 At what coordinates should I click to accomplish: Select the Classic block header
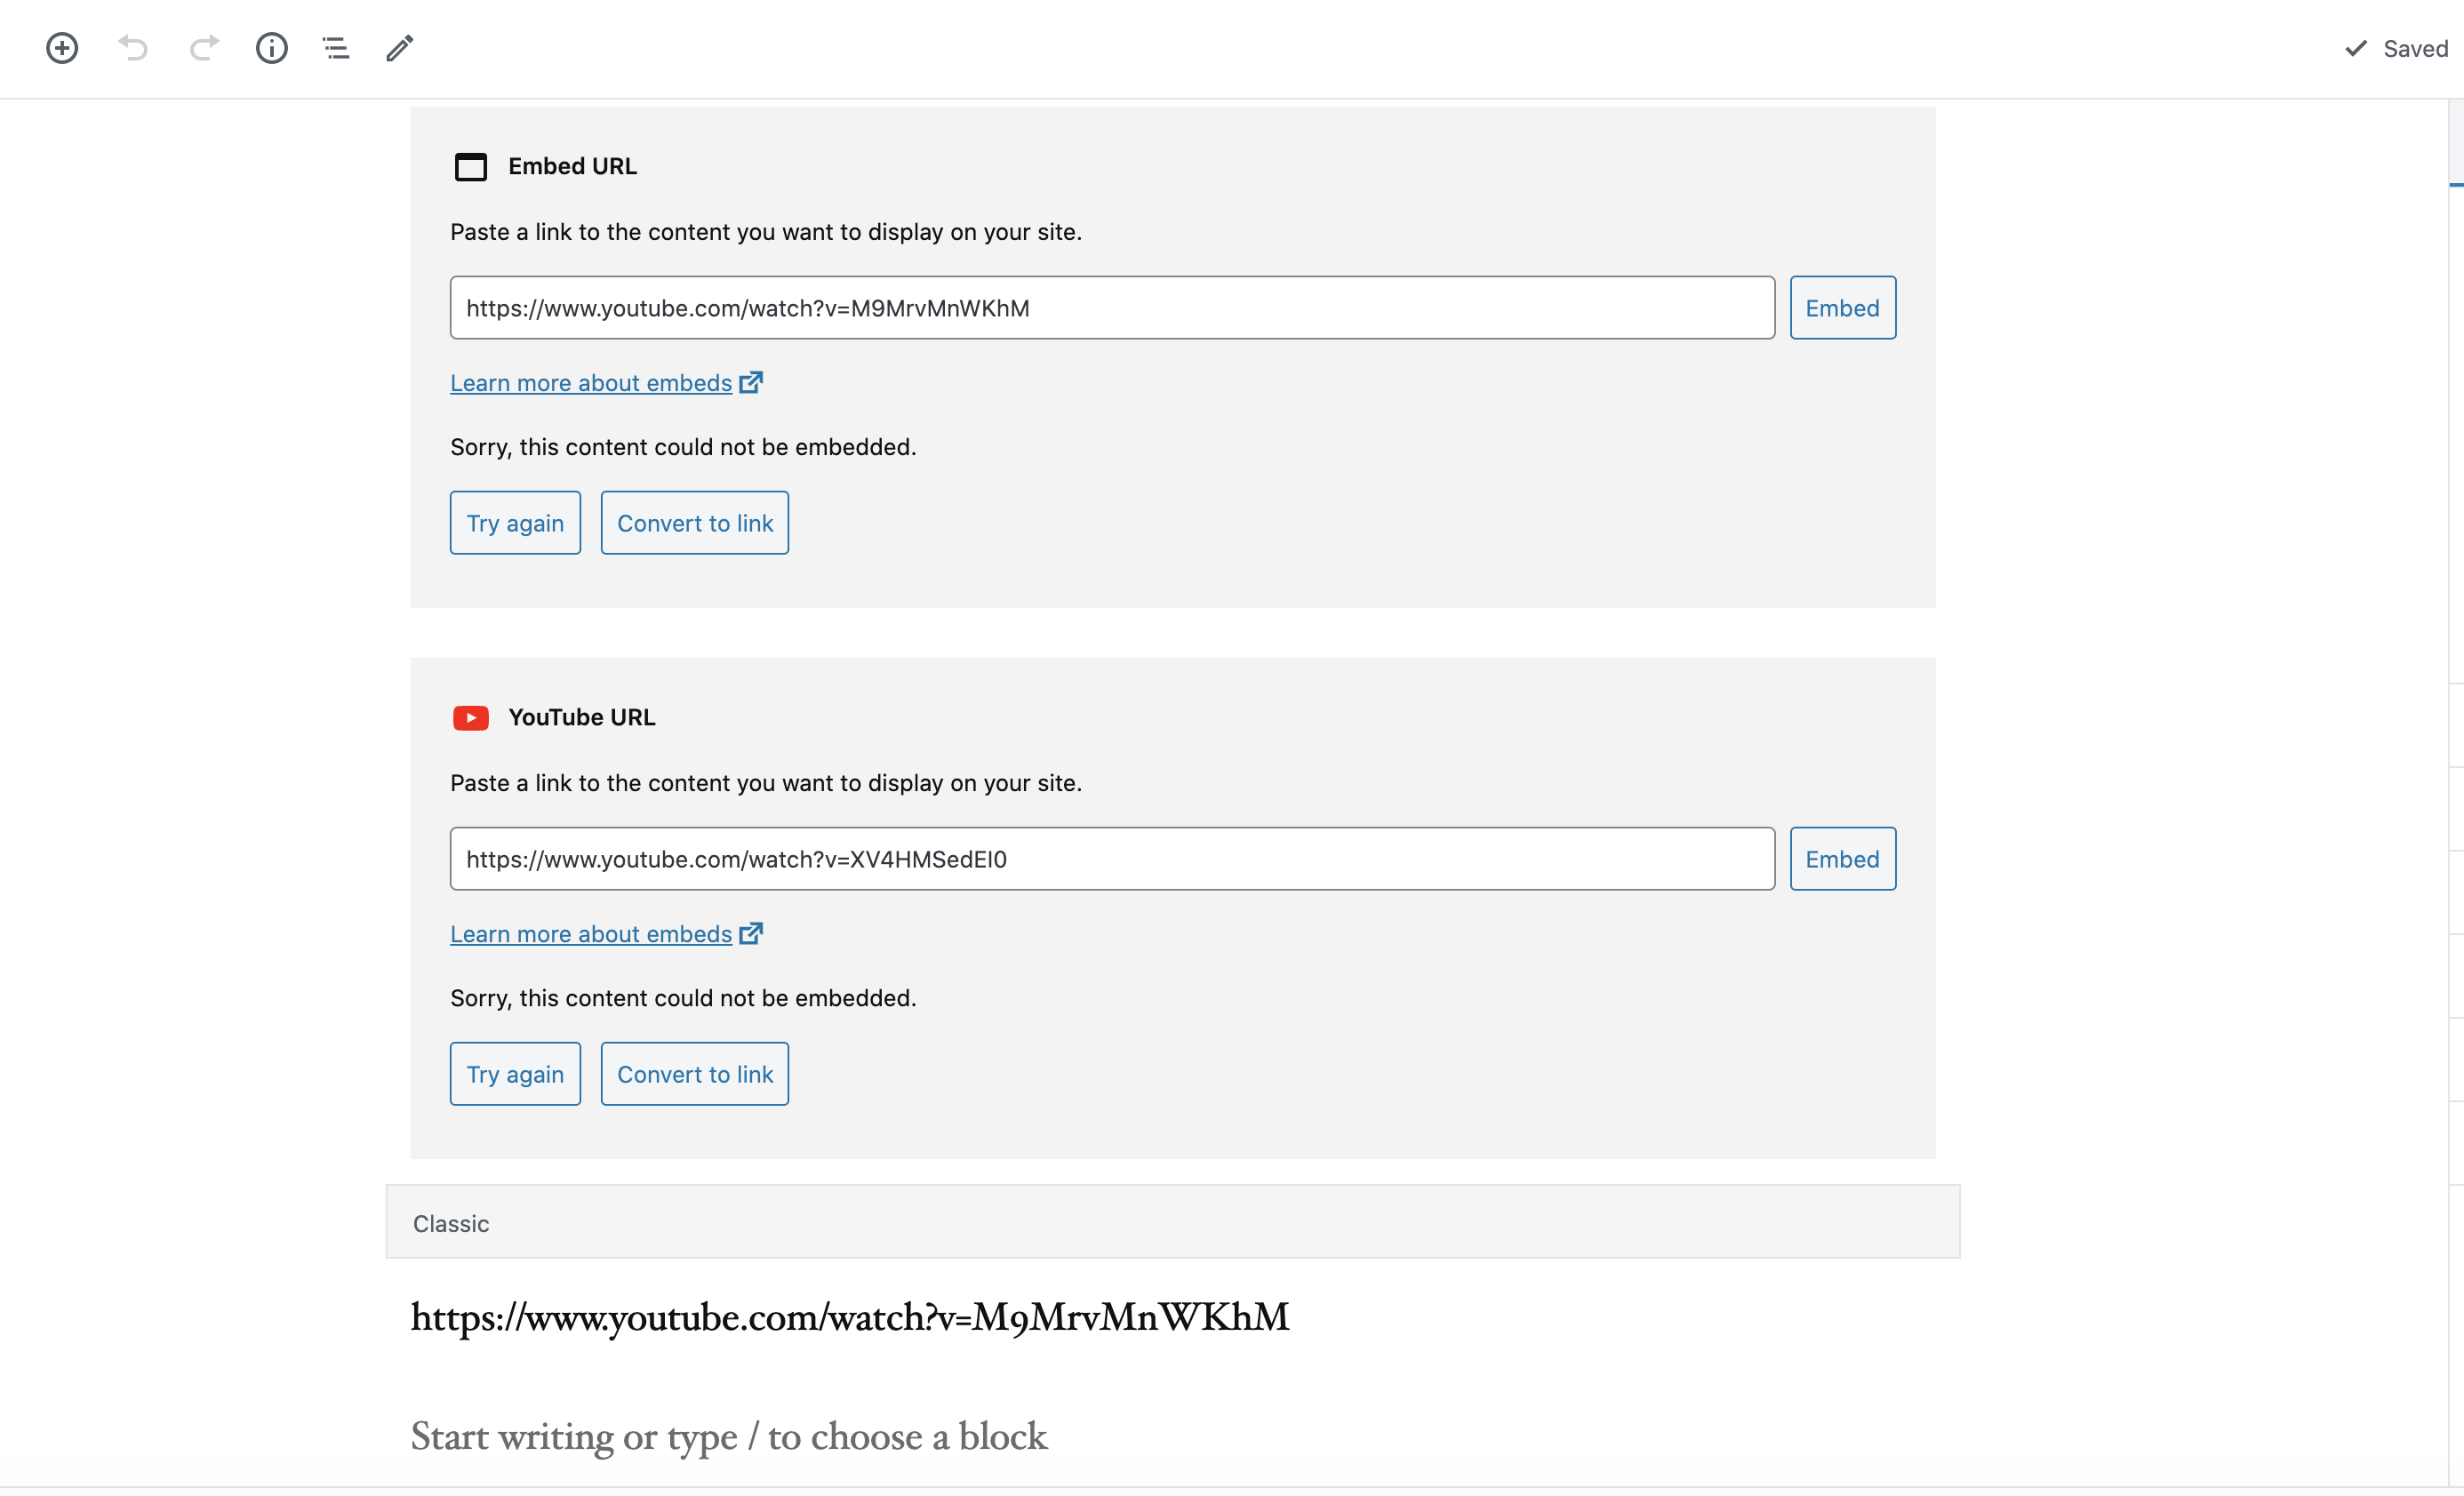coord(1173,1222)
